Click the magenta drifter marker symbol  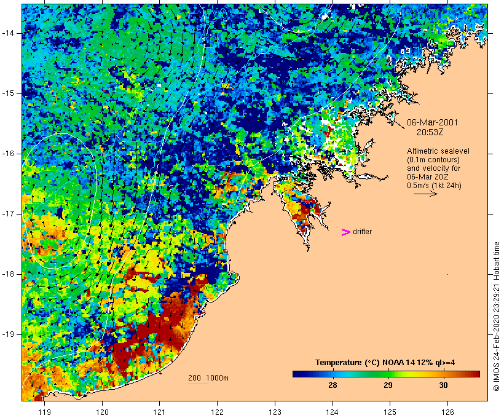click(x=346, y=232)
